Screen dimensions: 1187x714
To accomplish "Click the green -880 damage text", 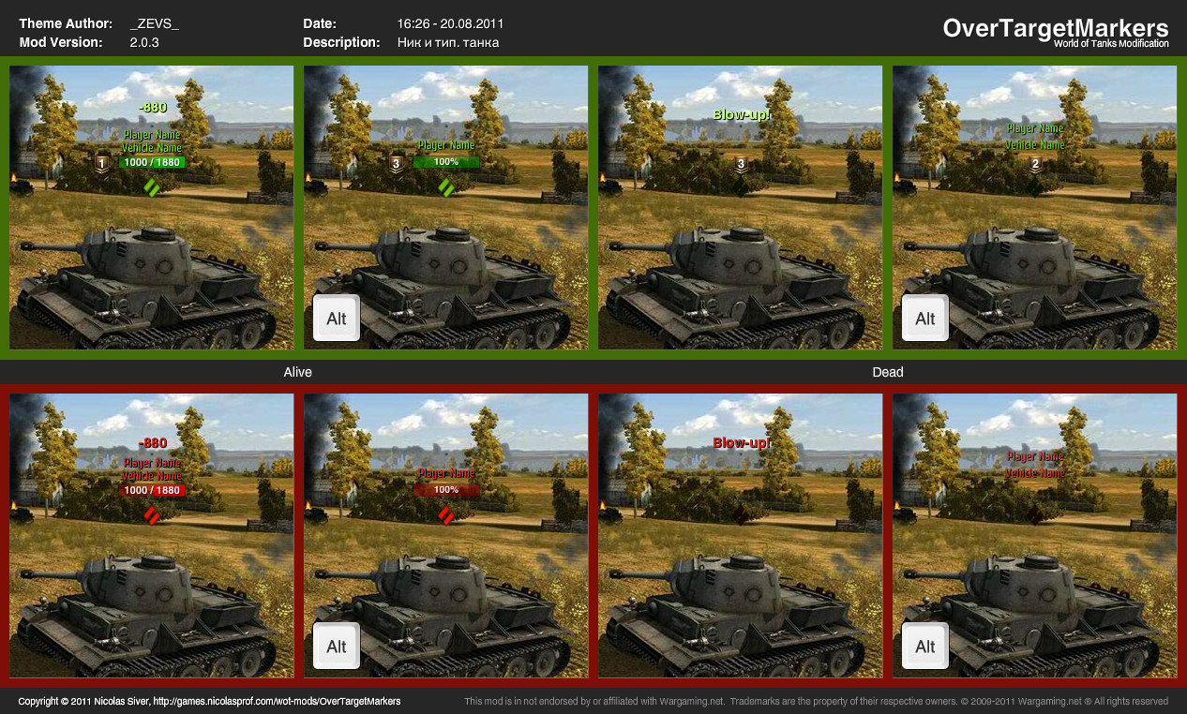I will (152, 108).
